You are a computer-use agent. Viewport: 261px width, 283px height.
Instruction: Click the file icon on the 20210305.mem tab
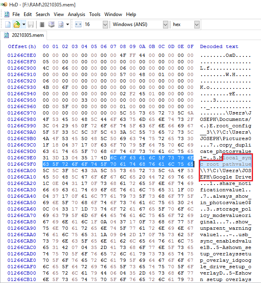6,35
